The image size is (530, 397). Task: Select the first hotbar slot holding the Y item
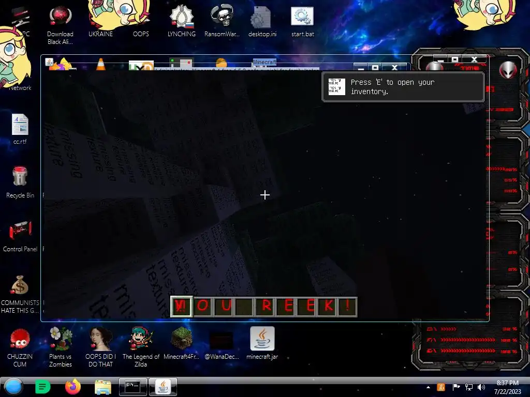pyautogui.click(x=182, y=306)
